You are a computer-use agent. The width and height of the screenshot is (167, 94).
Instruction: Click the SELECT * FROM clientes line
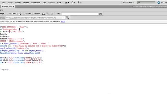point(12,41)
